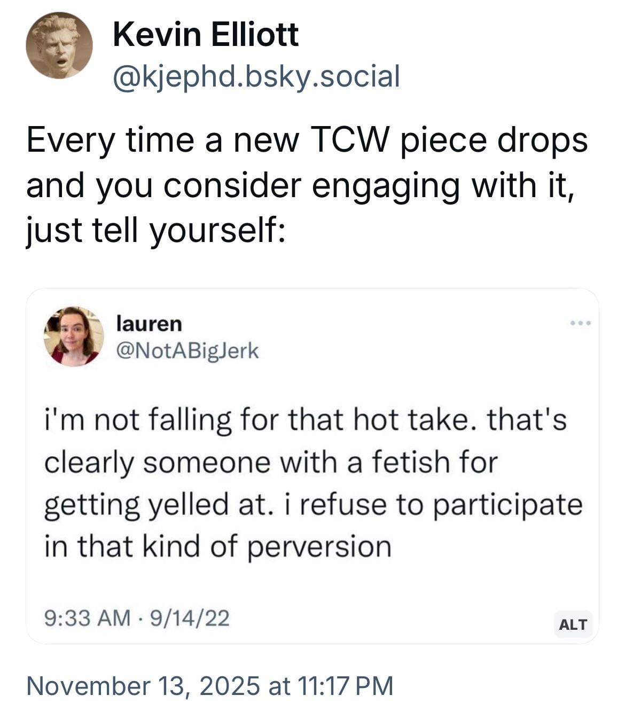Open the November 13, 2025 post date
The height and width of the screenshot is (711, 625).
pyautogui.click(x=143, y=686)
